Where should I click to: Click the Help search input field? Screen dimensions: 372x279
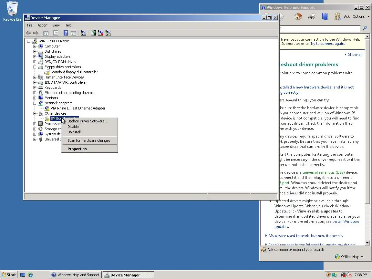320,28
